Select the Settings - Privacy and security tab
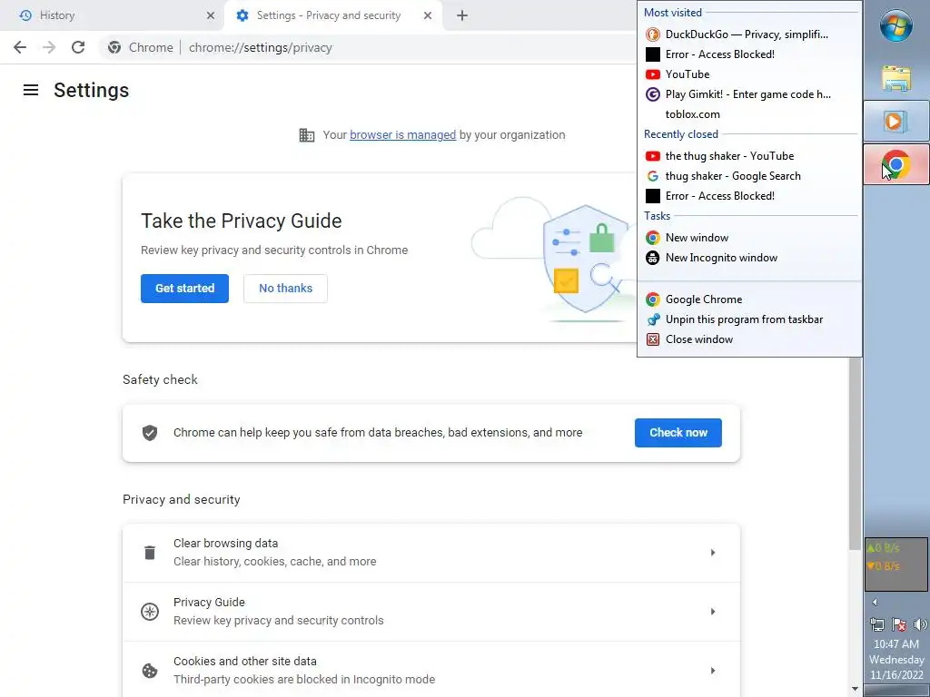 (334, 15)
